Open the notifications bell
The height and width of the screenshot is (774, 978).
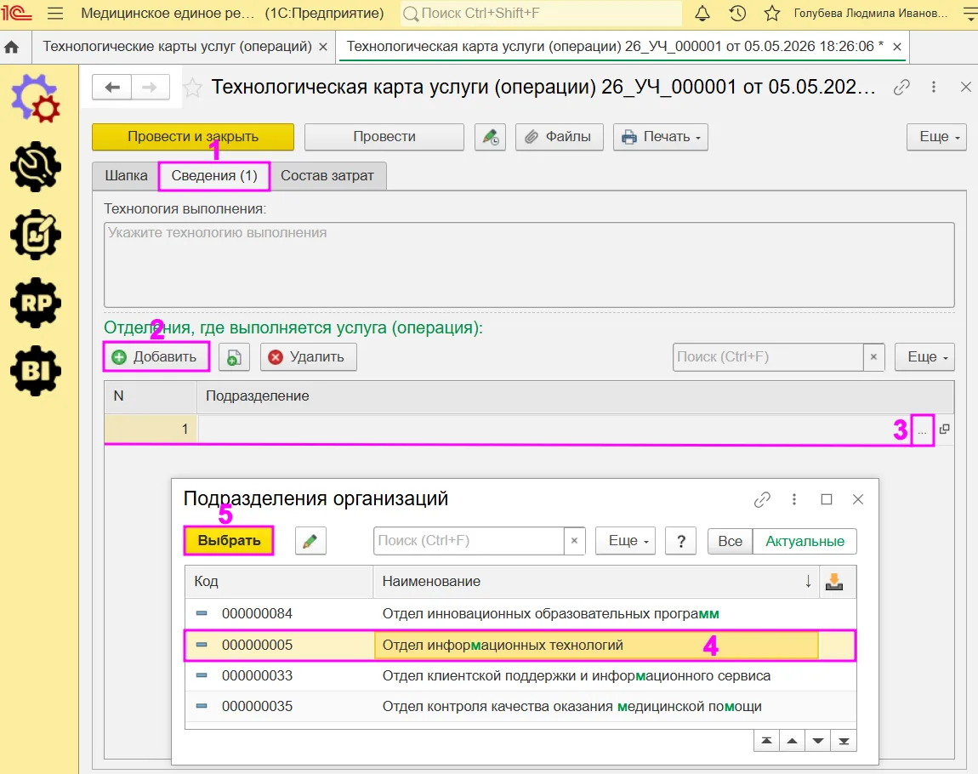[x=702, y=13]
